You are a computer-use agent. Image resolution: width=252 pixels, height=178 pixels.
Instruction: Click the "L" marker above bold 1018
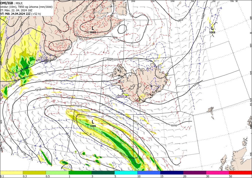click(x=212, y=28)
